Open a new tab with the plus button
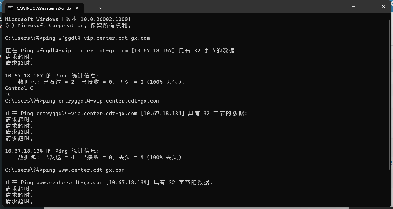 click(91, 8)
